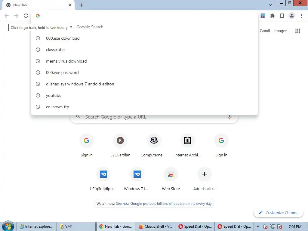This screenshot has height=231, width=308.
Task: Show hidden tray icons arrow
Action: pos(258,226)
